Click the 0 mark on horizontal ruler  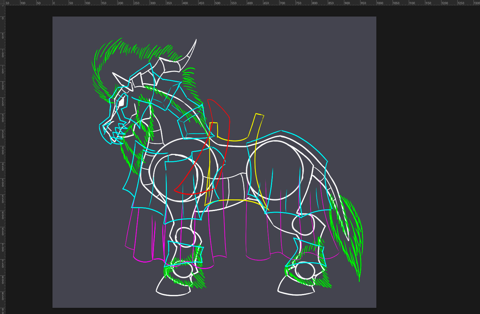[x=54, y=3]
